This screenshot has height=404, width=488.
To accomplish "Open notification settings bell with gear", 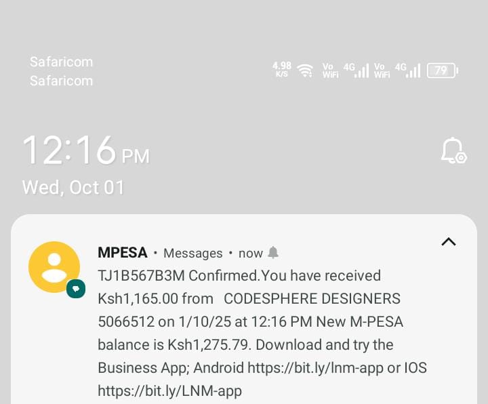I will [453, 150].
